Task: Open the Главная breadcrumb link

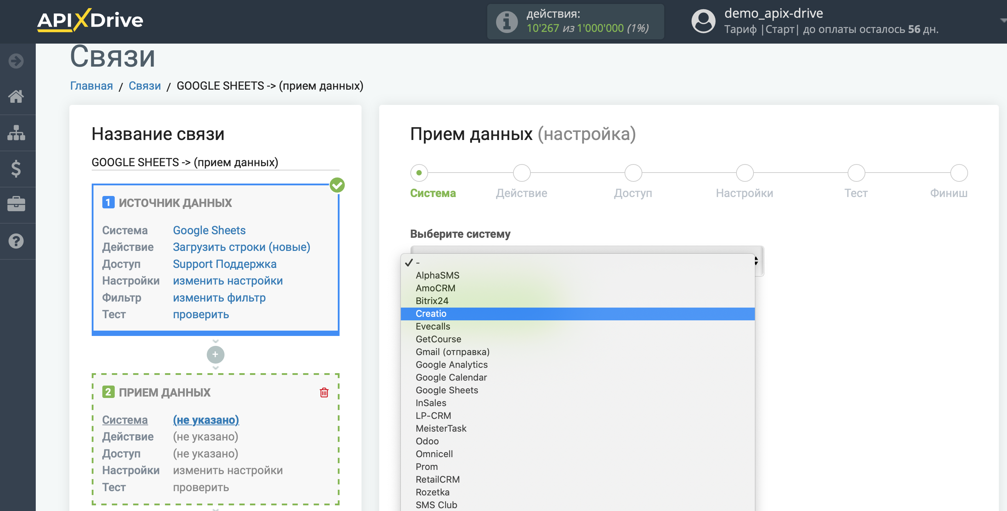Action: pos(91,86)
